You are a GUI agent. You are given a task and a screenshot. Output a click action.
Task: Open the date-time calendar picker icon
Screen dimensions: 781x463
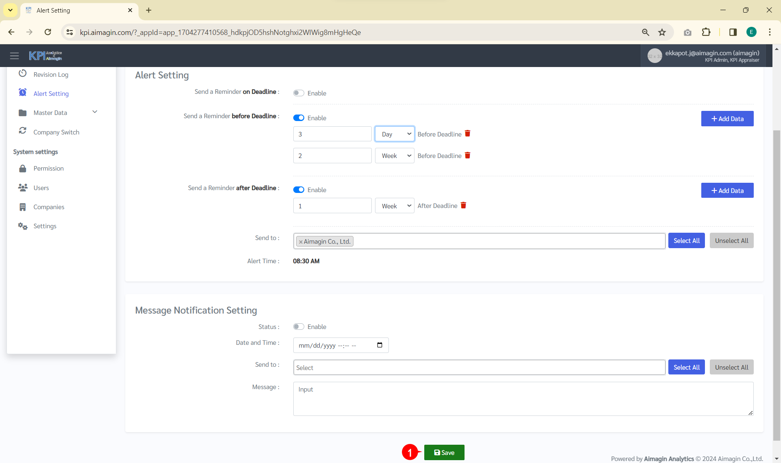[x=380, y=345]
